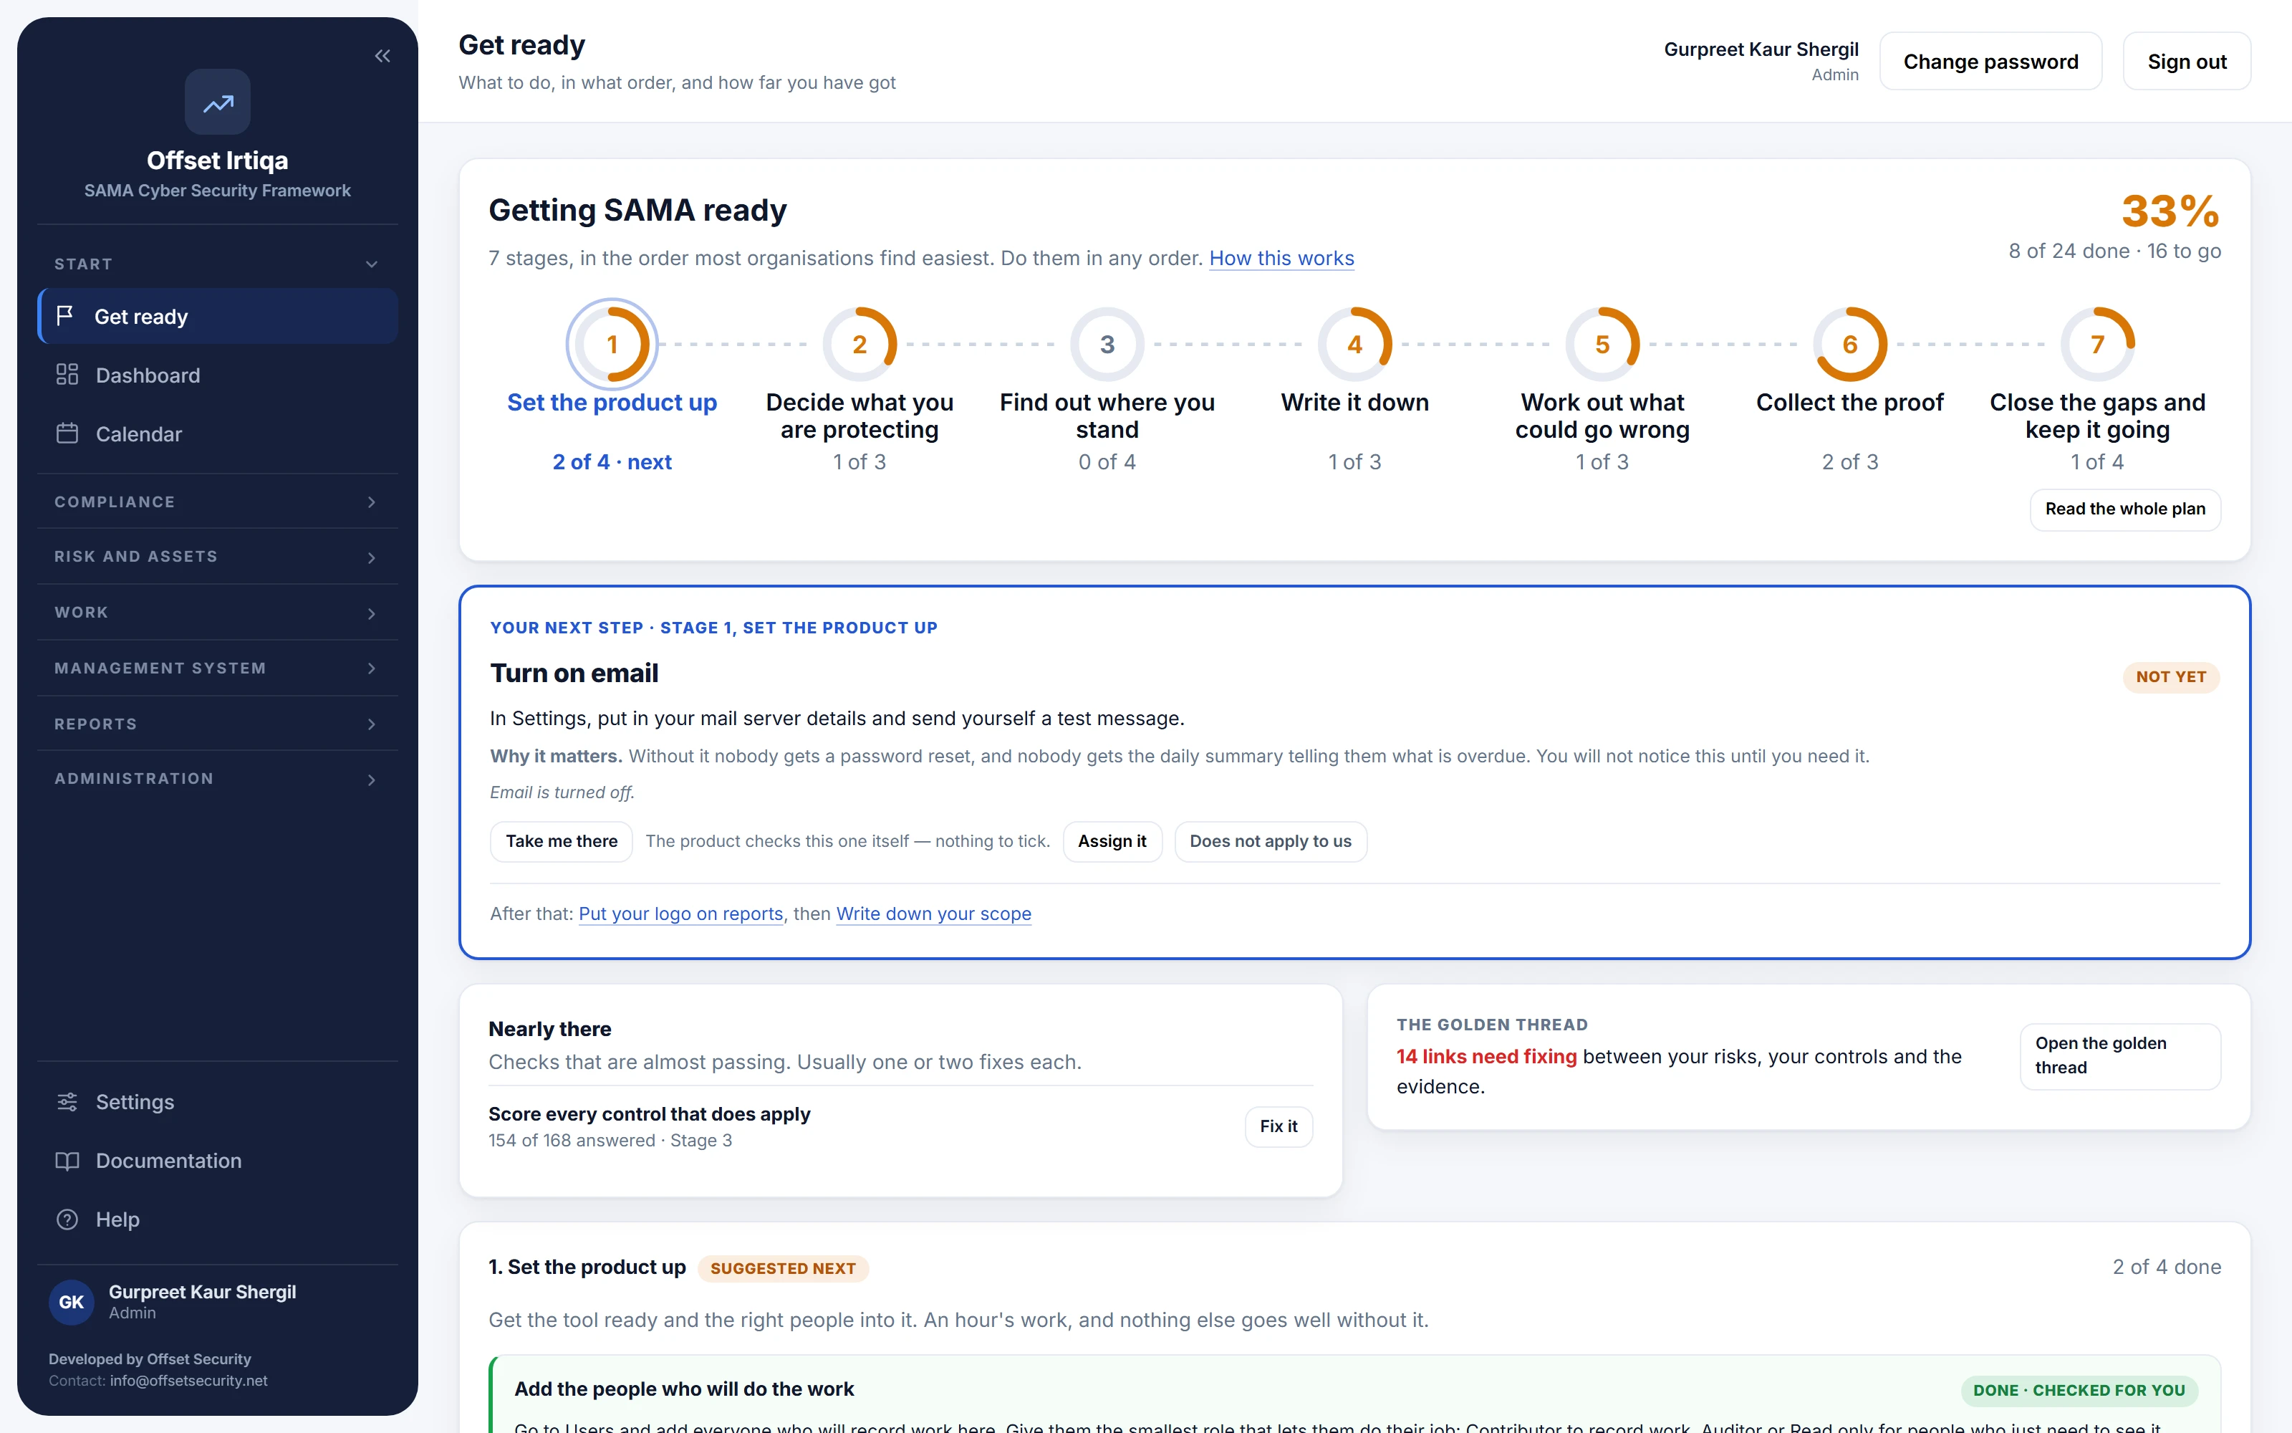Screen dimensions: 2292x1433
Task: Expand the COMPLIANCE section
Action: (x=217, y=502)
